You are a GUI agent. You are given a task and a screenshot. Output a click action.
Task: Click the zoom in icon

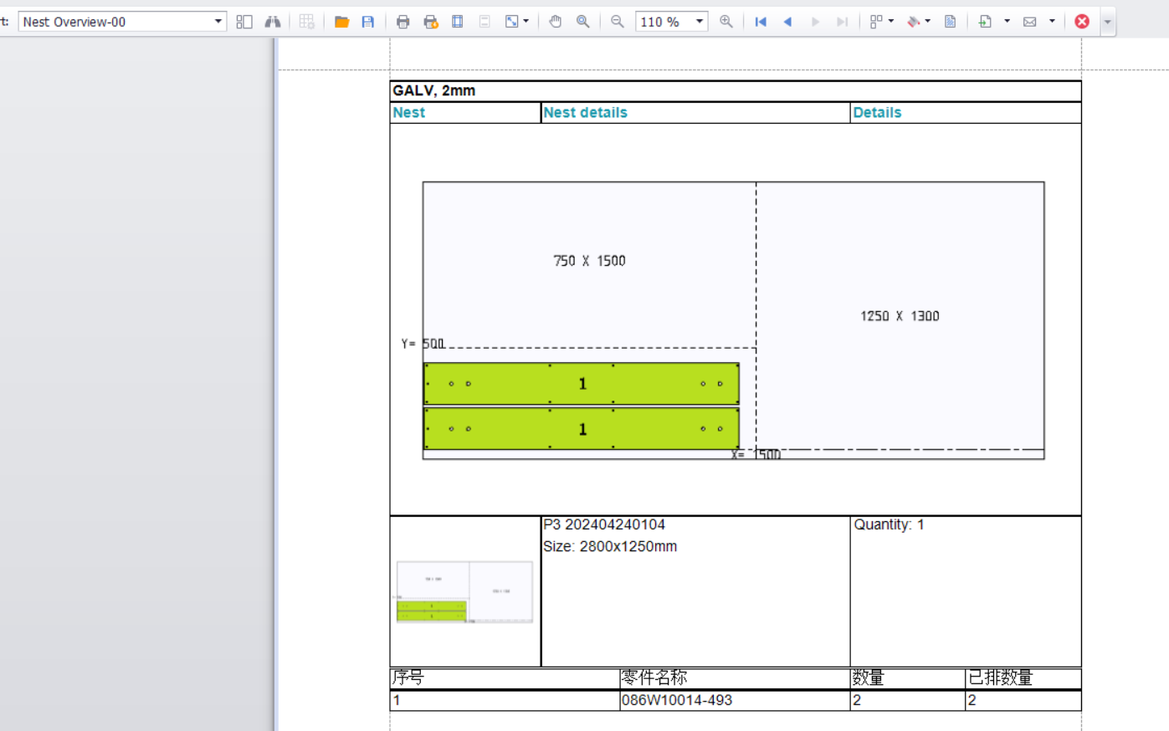(x=726, y=22)
